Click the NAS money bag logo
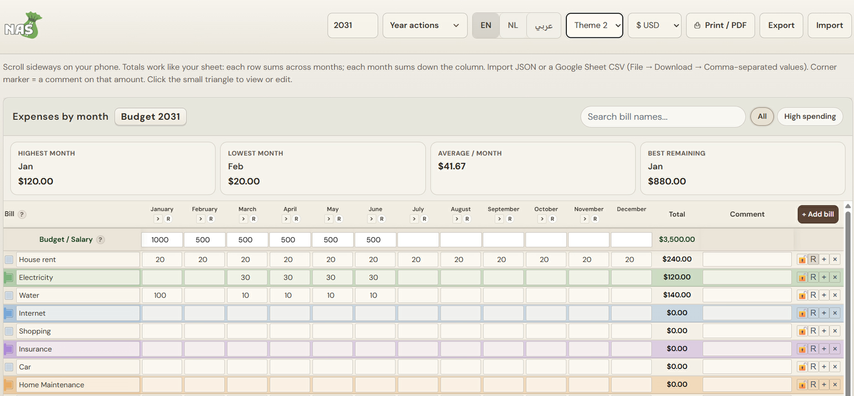 coord(23,25)
